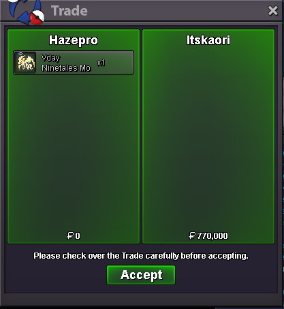284x309 pixels.
Task: Click the trade warning message text
Action: click(141, 256)
